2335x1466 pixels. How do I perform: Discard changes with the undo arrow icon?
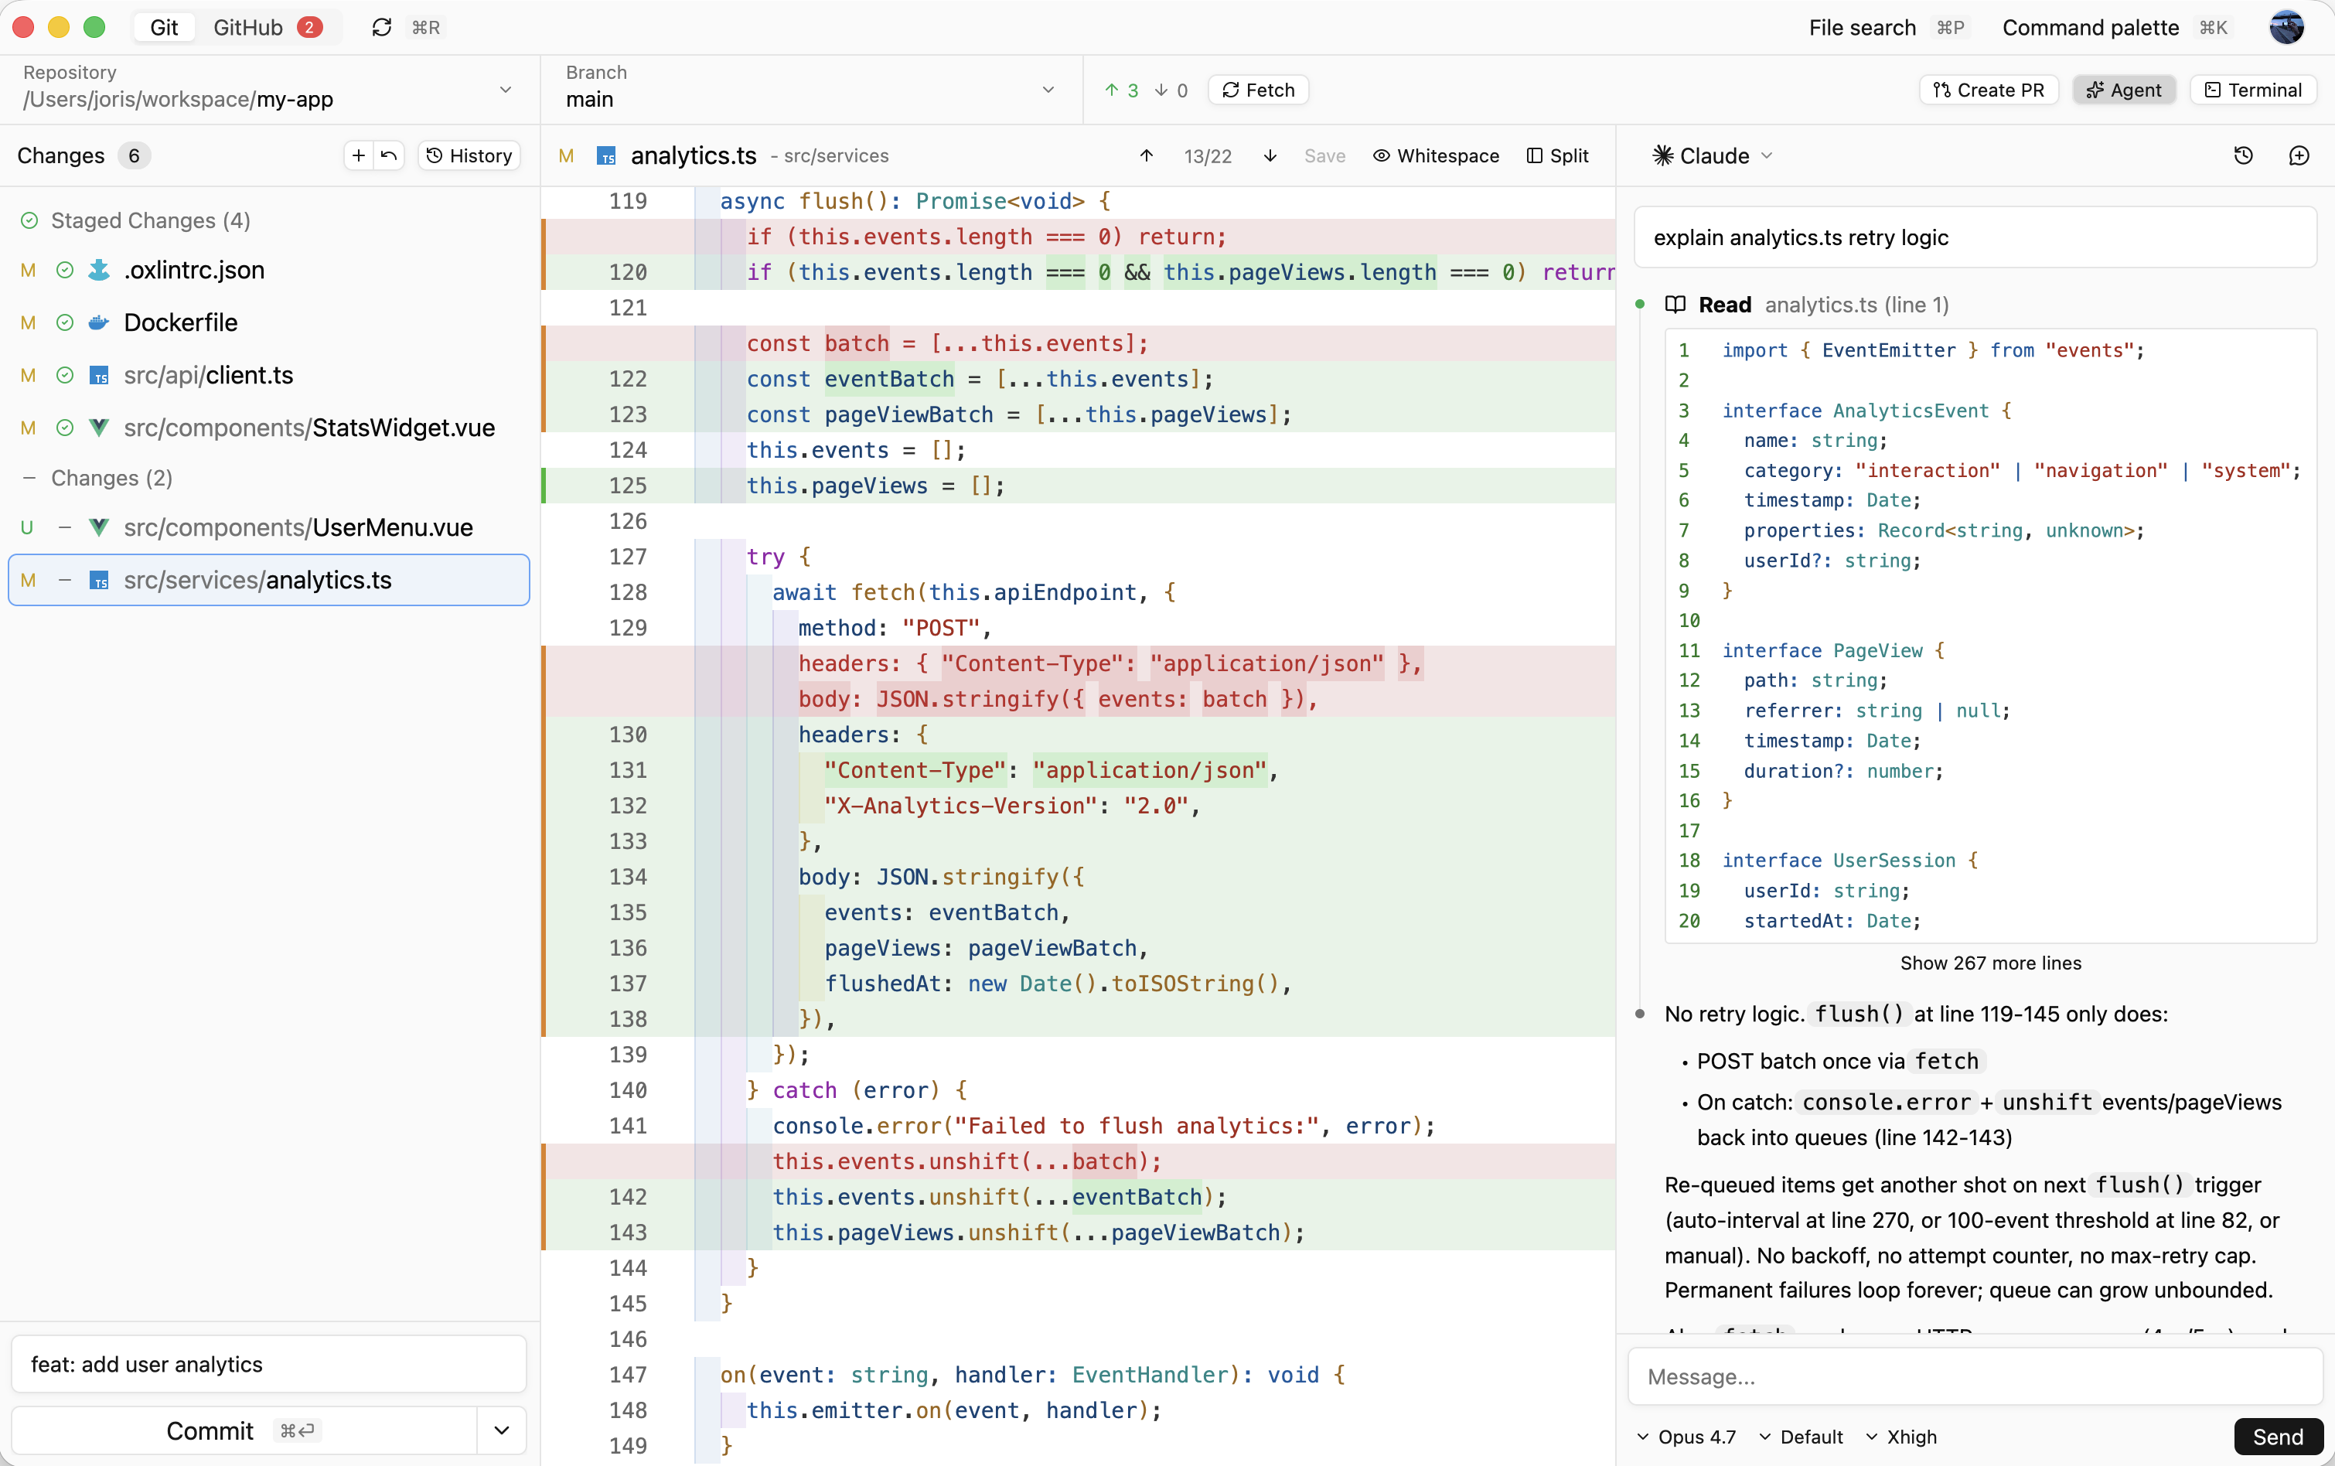pyautogui.click(x=390, y=155)
